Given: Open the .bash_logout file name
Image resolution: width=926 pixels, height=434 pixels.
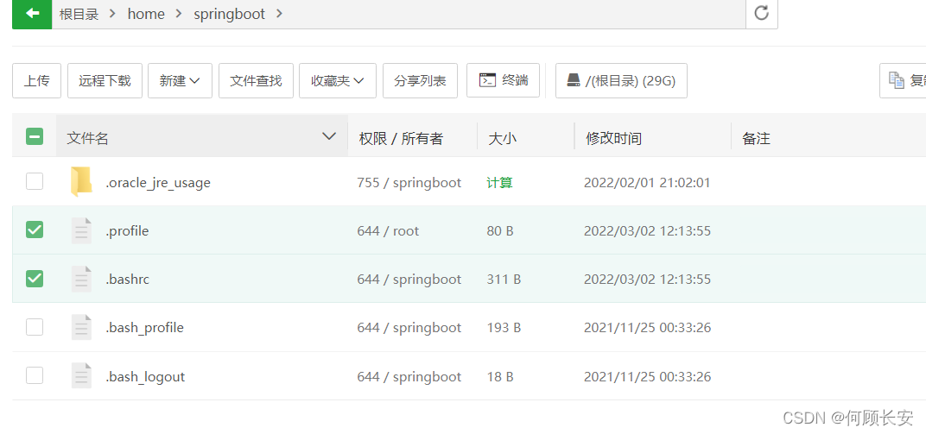Looking at the screenshot, I should click(145, 376).
